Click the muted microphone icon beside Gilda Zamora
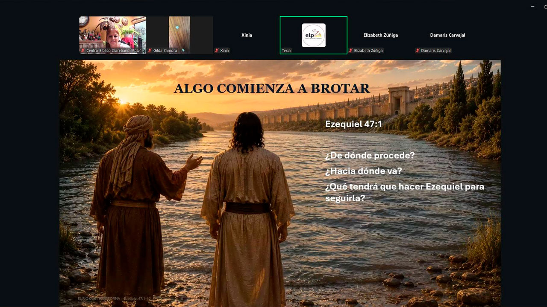 pyautogui.click(x=150, y=51)
